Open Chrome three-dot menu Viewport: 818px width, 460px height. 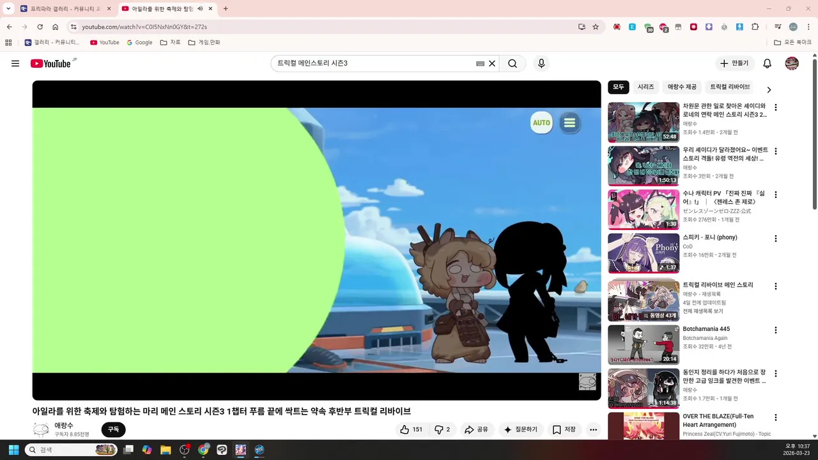pyautogui.click(x=808, y=27)
